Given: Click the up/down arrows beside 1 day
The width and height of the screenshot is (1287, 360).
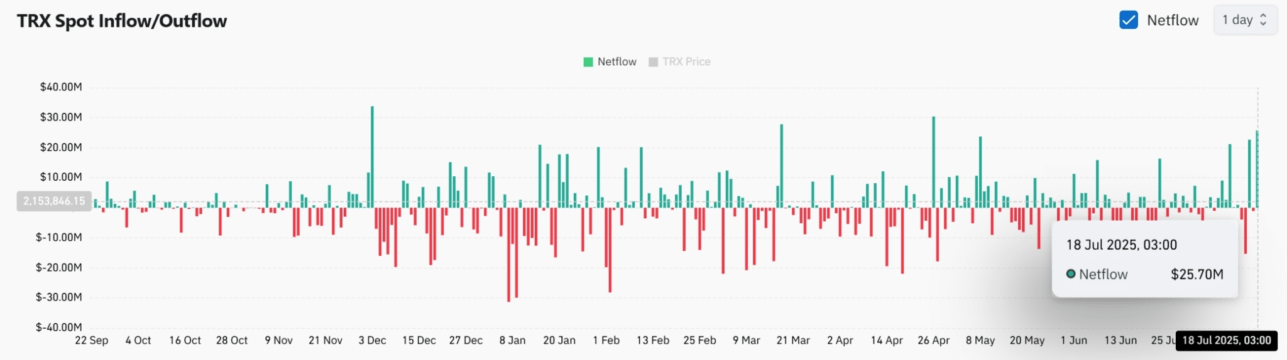Looking at the screenshot, I should pyautogui.click(x=1263, y=20).
